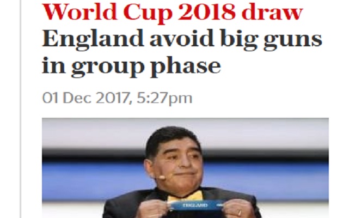Viewport: 343px width, 218px height.
Task: Click the vertical gray divider line at left
Action: (21, 109)
